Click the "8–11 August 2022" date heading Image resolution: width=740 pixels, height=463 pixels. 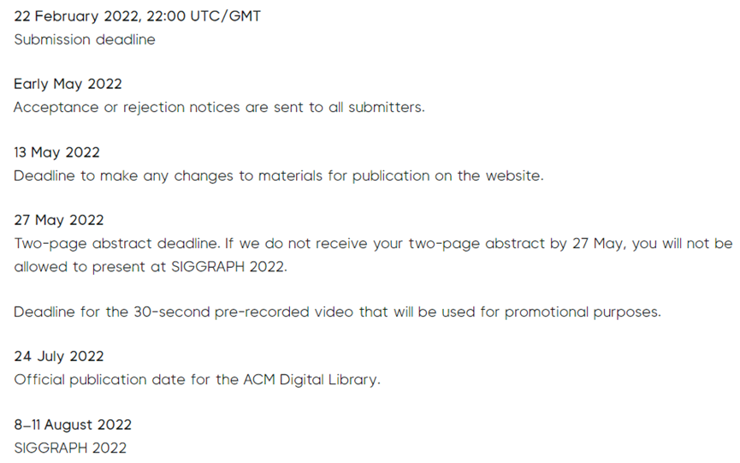(73, 425)
